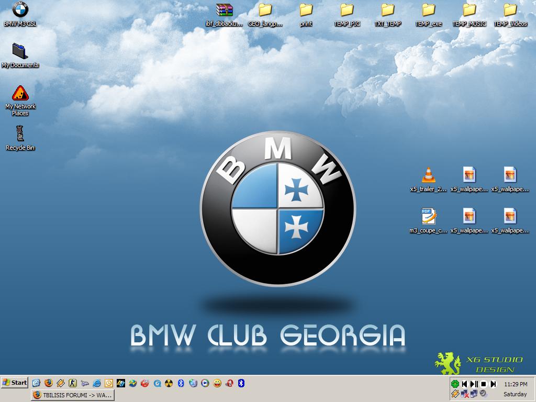Click the volume speaker tray icon
The height and width of the screenshot is (402, 536).
point(483,394)
